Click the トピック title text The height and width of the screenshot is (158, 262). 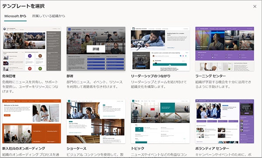pyautogui.click(x=138, y=148)
